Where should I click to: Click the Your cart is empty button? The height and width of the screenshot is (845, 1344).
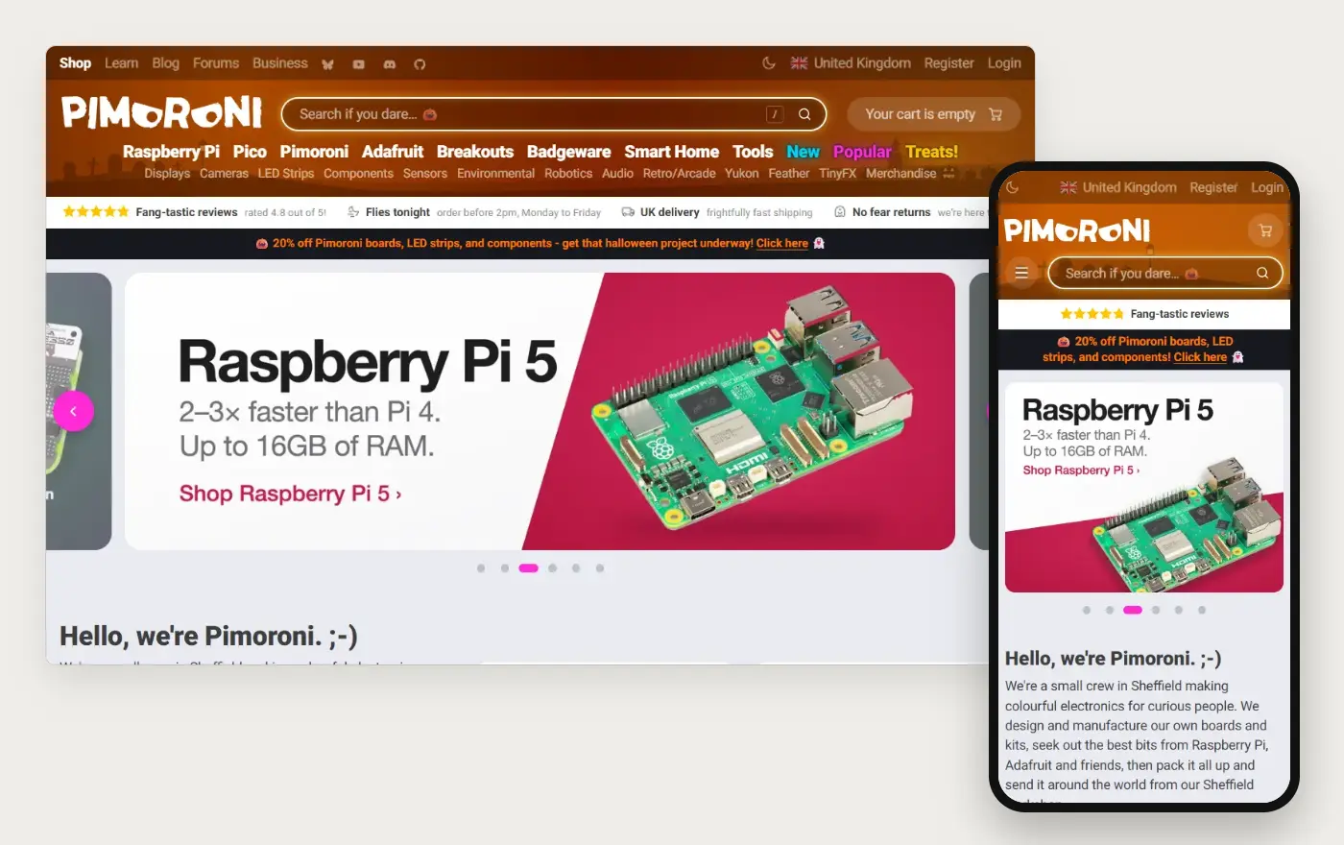[933, 114]
